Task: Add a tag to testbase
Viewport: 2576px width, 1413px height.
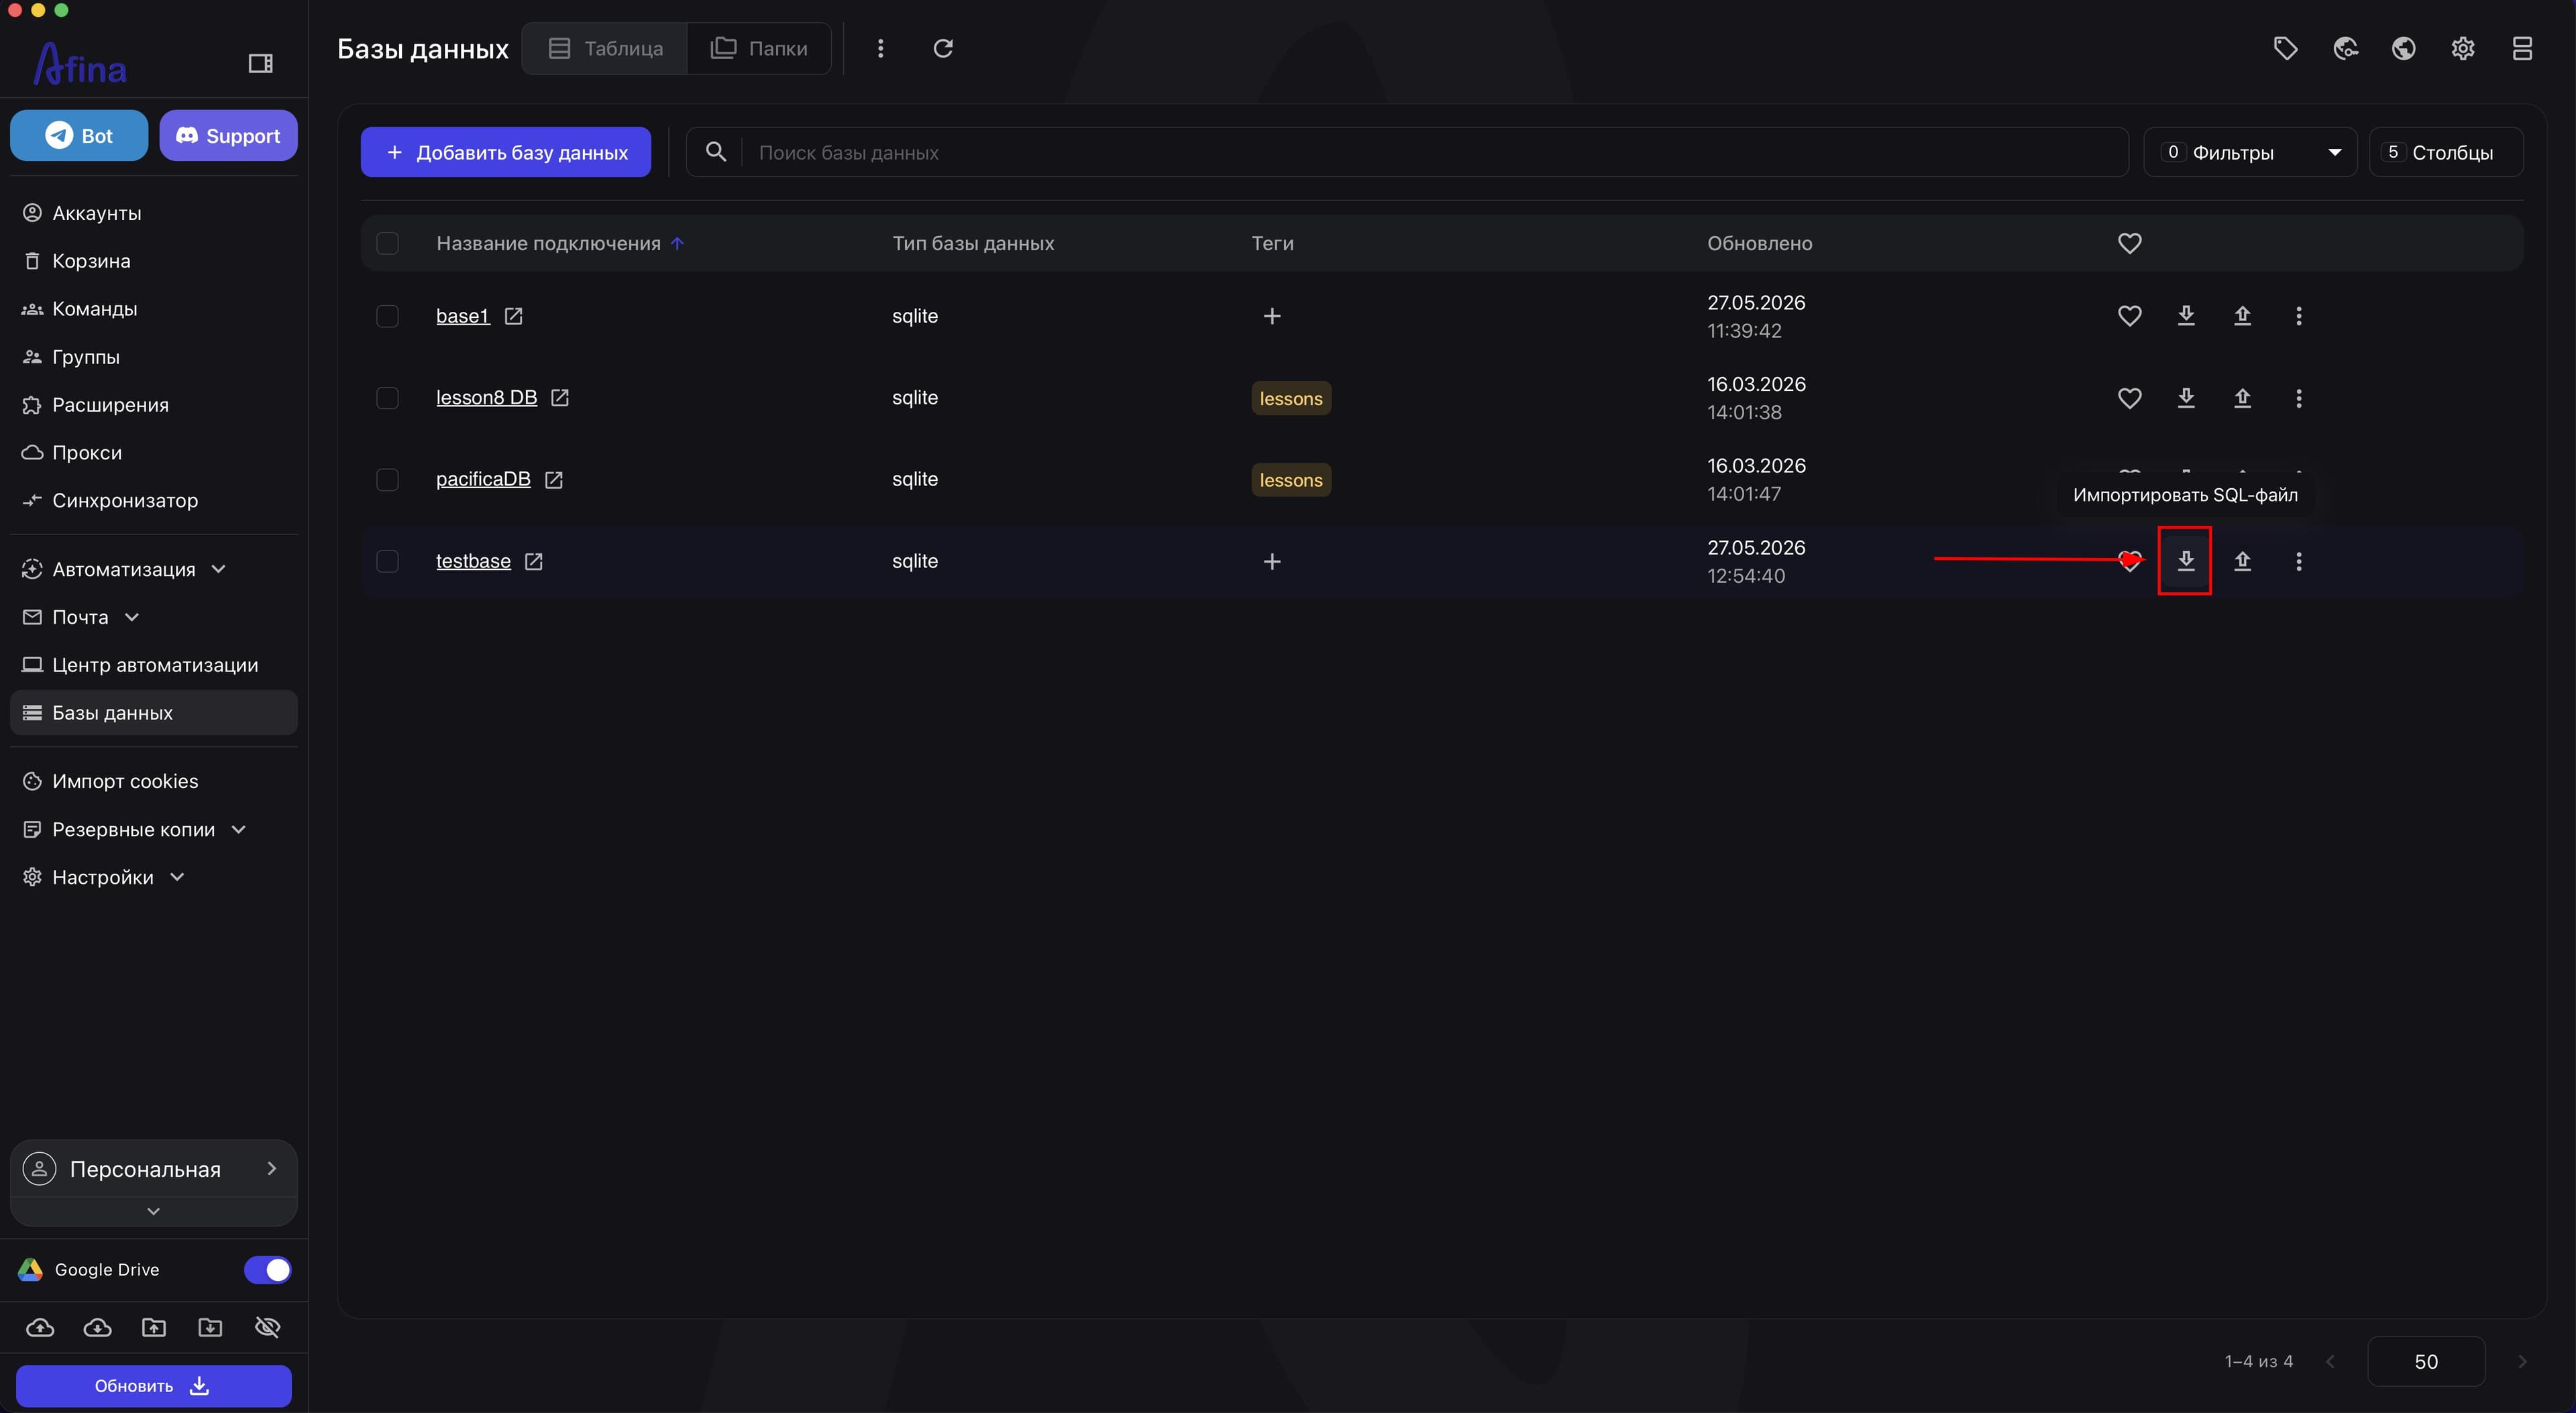Action: pos(1271,562)
